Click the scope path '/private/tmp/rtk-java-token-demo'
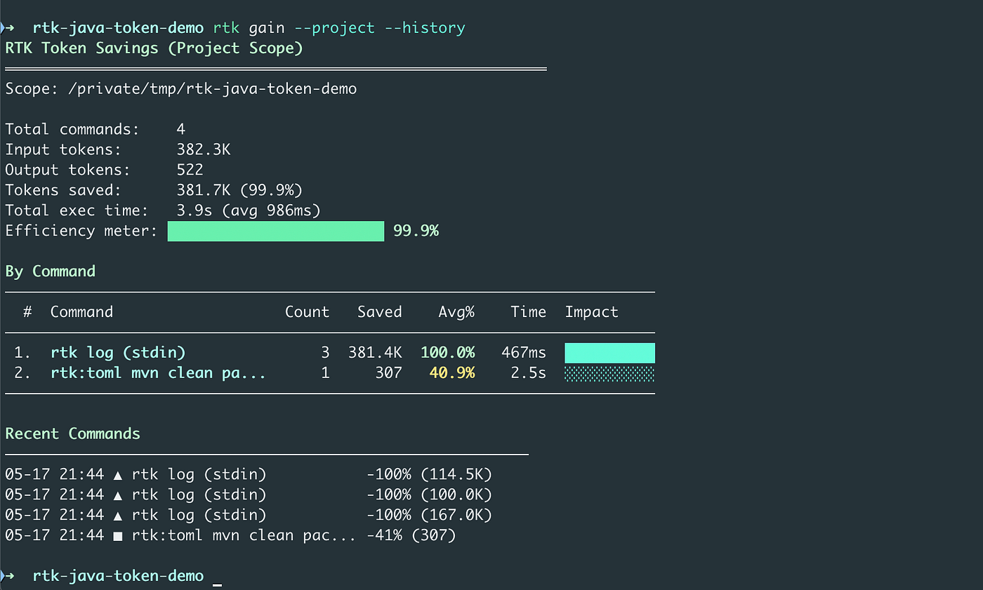This screenshot has height=590, width=983. tap(212, 89)
